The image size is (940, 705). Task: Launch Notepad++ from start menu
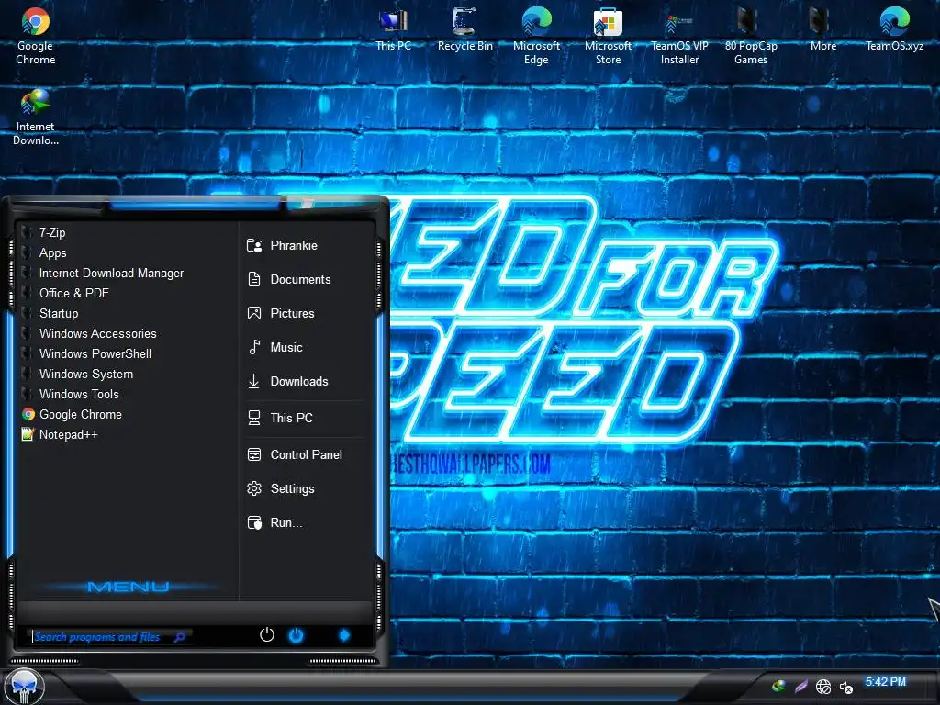tap(127, 434)
